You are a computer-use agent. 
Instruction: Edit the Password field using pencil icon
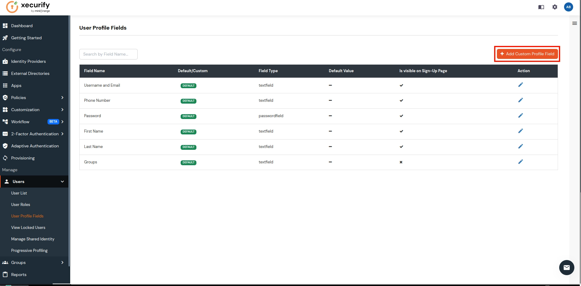[x=520, y=115]
